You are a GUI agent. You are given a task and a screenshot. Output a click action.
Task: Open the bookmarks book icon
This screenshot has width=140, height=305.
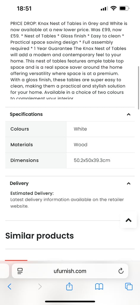99,287
